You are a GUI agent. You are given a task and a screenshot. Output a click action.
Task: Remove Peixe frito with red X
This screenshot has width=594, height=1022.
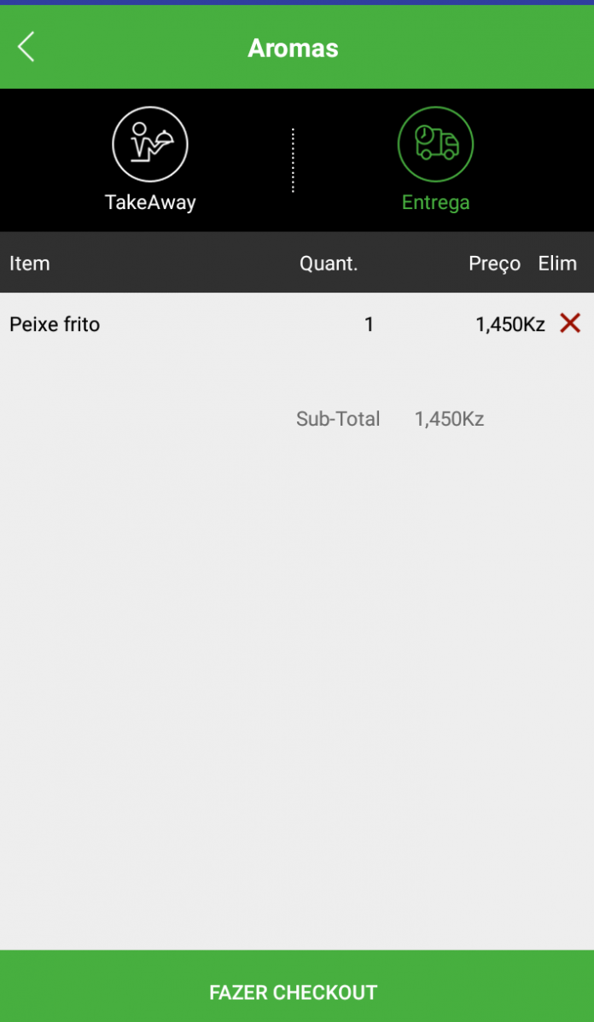click(x=570, y=323)
